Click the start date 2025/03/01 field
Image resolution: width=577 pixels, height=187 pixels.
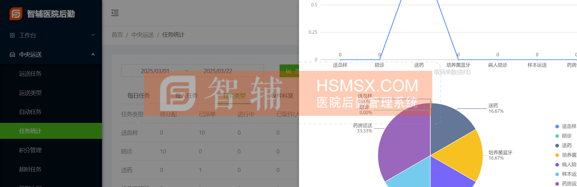pyautogui.click(x=155, y=71)
